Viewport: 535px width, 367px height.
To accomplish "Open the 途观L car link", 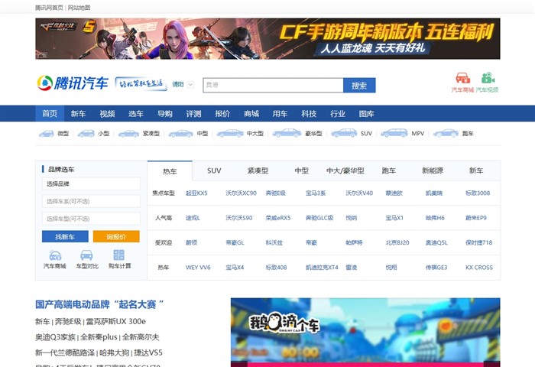I will (193, 218).
